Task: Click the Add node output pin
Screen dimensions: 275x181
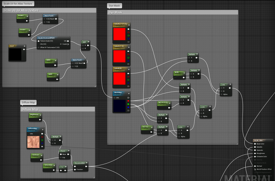Action: pos(88,45)
